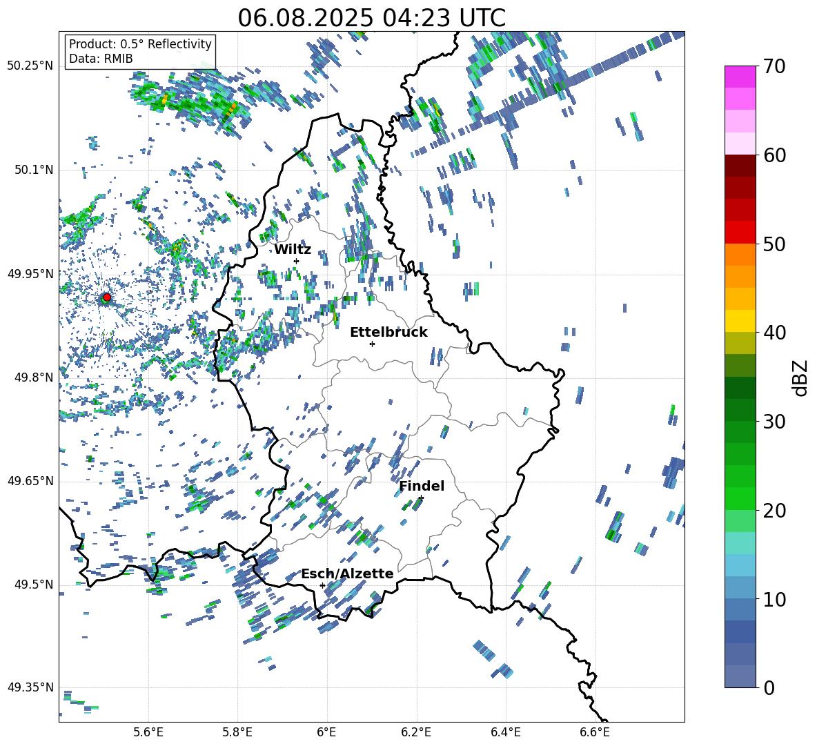This screenshot has width=817, height=746.
Task: Click the 10 colorbar tick value
Action: click(x=774, y=599)
